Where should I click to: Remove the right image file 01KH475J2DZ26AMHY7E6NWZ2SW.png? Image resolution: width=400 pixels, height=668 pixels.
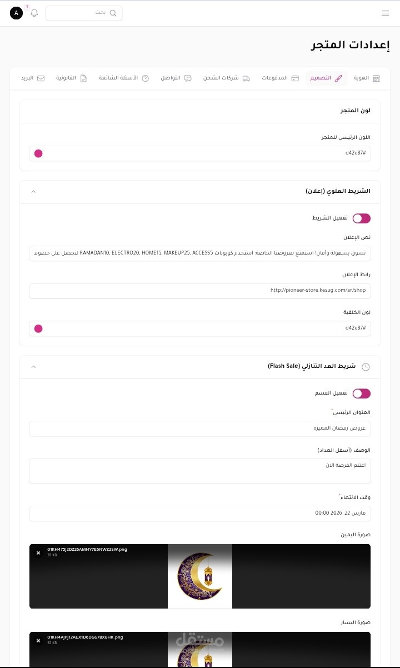(38, 553)
